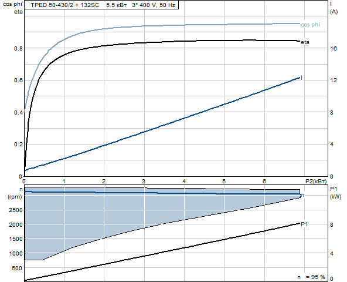The height and width of the screenshot is (282, 347).
Task: Click the I (A) axis title
Action: point(334,8)
